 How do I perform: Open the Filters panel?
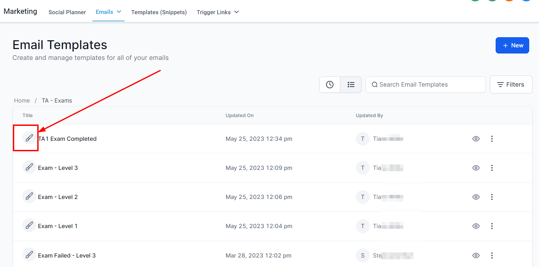[511, 85]
